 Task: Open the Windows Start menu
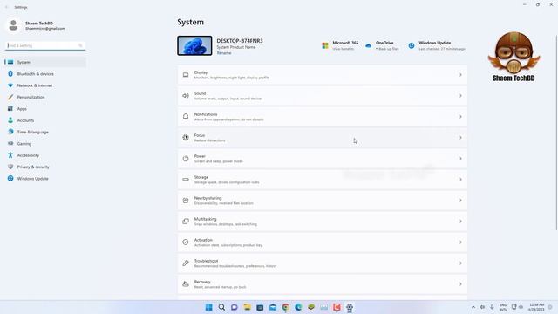tap(209, 307)
